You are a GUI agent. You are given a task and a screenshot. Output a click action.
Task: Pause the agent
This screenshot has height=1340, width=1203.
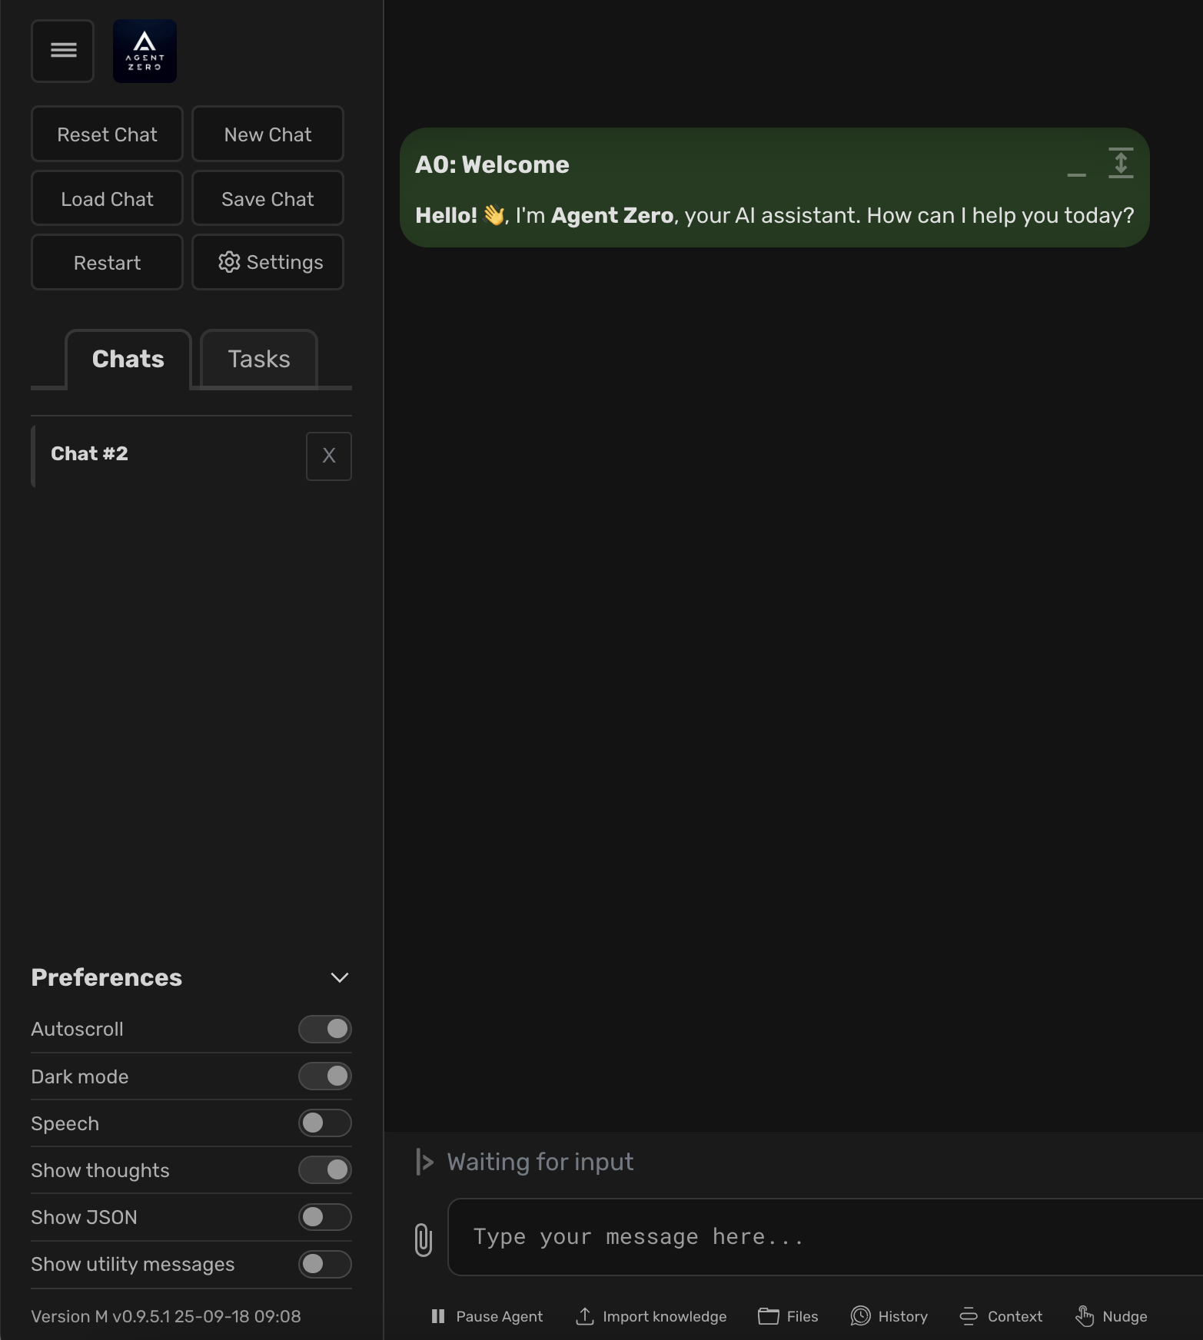click(487, 1316)
